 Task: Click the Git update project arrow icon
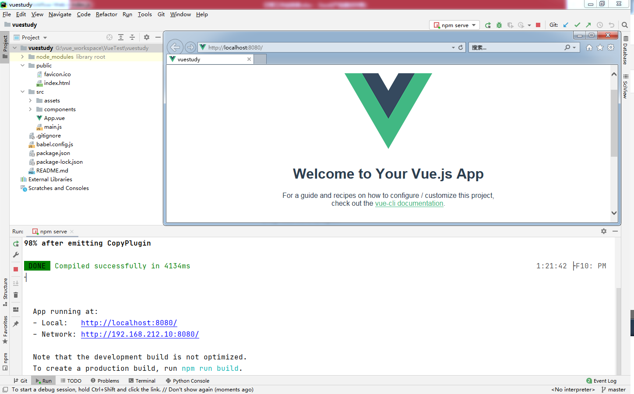point(566,25)
